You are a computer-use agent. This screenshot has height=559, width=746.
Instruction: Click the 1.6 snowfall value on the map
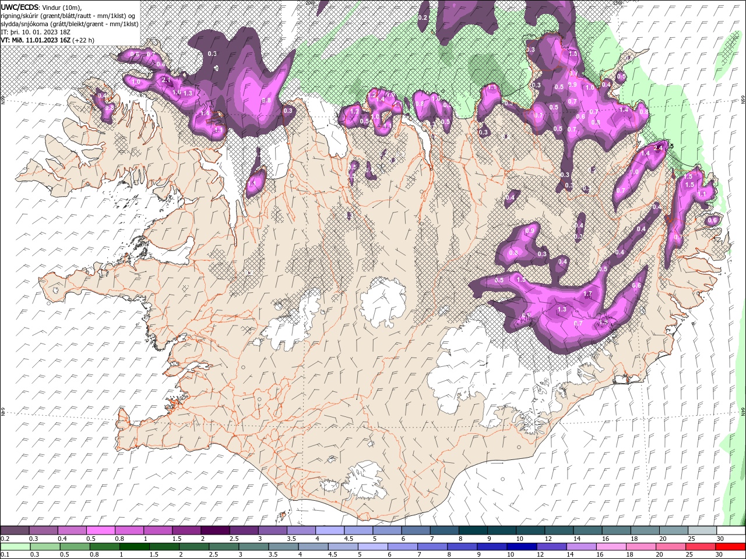click(x=177, y=93)
